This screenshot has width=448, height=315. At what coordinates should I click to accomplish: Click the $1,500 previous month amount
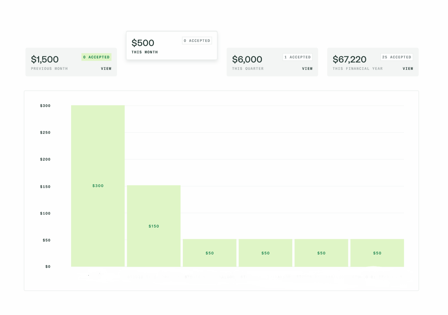(45, 59)
